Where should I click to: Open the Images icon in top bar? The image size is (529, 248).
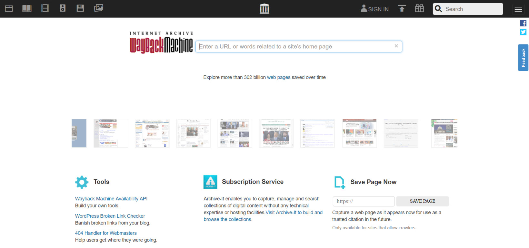click(98, 8)
